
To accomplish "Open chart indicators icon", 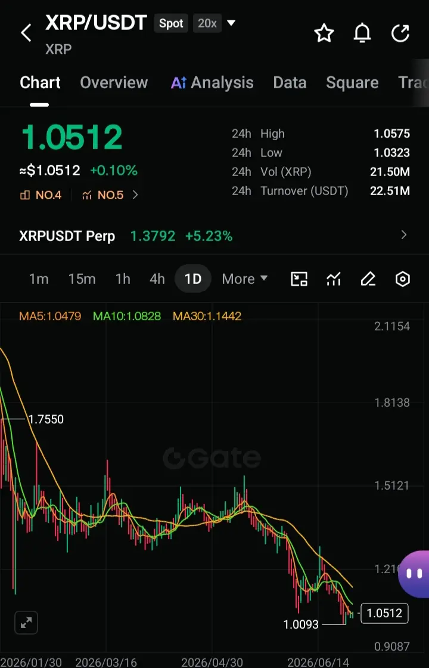I will [334, 279].
